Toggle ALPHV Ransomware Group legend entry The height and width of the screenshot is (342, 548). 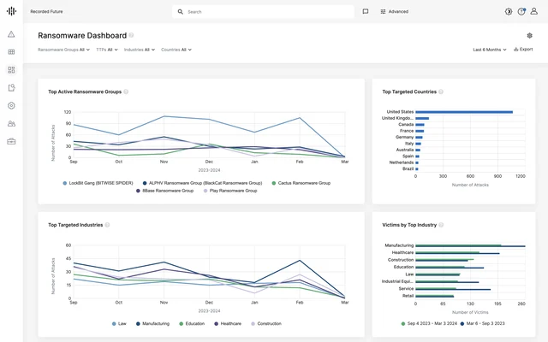(x=203, y=183)
